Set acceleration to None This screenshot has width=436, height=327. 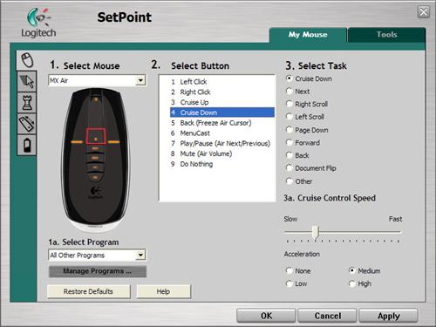pos(289,270)
